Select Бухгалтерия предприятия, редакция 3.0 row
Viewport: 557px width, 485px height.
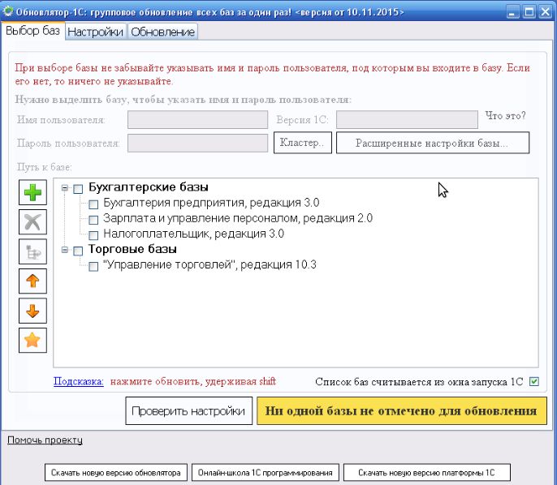tap(211, 203)
